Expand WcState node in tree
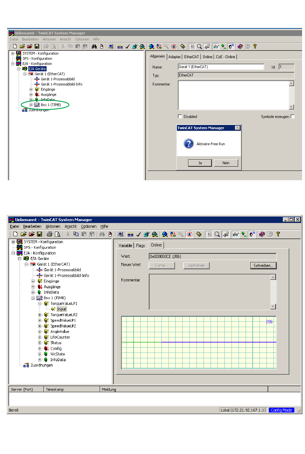 pos(40,354)
